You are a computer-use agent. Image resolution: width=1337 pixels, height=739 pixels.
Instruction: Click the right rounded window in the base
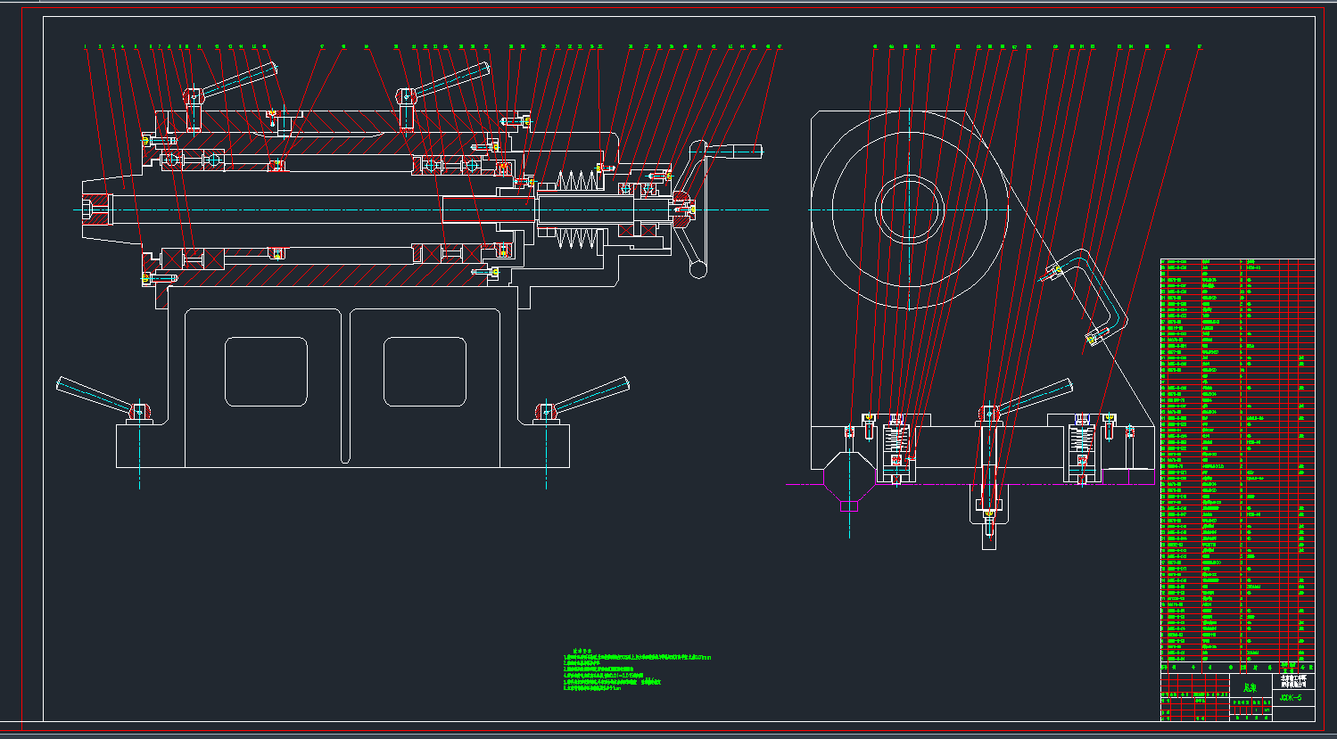425,371
